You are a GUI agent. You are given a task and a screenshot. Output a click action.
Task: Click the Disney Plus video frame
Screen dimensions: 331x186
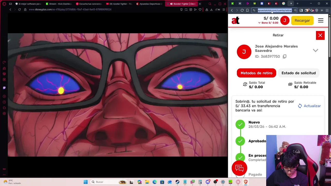pyautogui.click(x=118, y=95)
